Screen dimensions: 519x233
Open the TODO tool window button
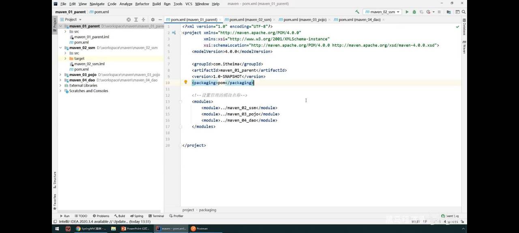pyautogui.click(x=80, y=216)
